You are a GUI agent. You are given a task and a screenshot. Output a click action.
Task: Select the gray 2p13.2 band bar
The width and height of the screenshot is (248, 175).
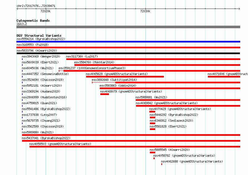click(128, 27)
